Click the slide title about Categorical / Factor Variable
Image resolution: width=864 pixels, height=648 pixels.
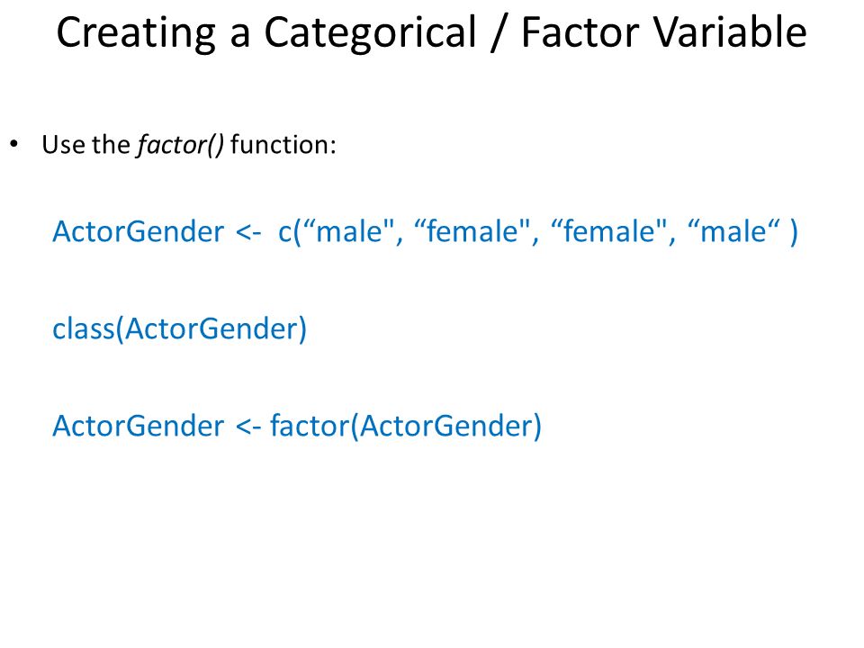pyautogui.click(x=431, y=33)
